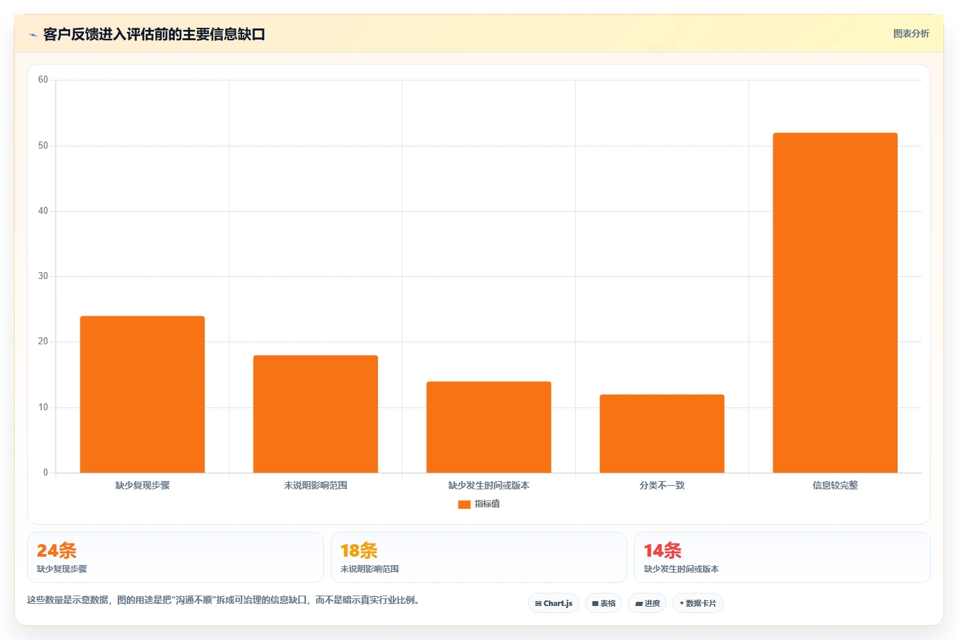Click the 缺少复现步骤 bar in chart
The width and height of the screenshot is (958, 640).
[x=142, y=394]
